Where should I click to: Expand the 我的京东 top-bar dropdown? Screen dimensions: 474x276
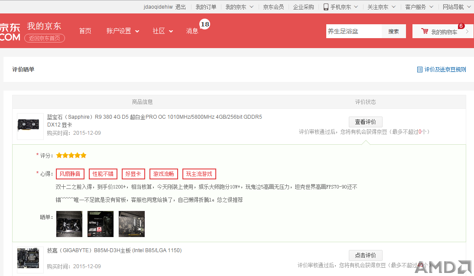click(x=251, y=6)
